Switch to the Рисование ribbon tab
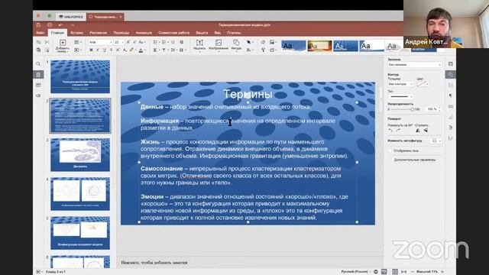The image size is (489, 275). [99, 33]
